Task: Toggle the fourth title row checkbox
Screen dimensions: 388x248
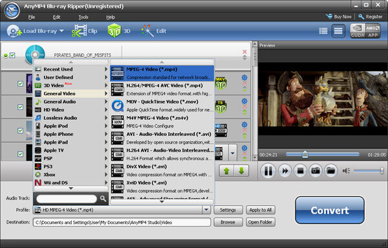Action: point(20,154)
